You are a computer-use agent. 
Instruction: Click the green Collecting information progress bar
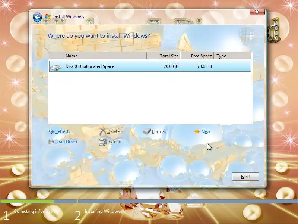coord(27,201)
